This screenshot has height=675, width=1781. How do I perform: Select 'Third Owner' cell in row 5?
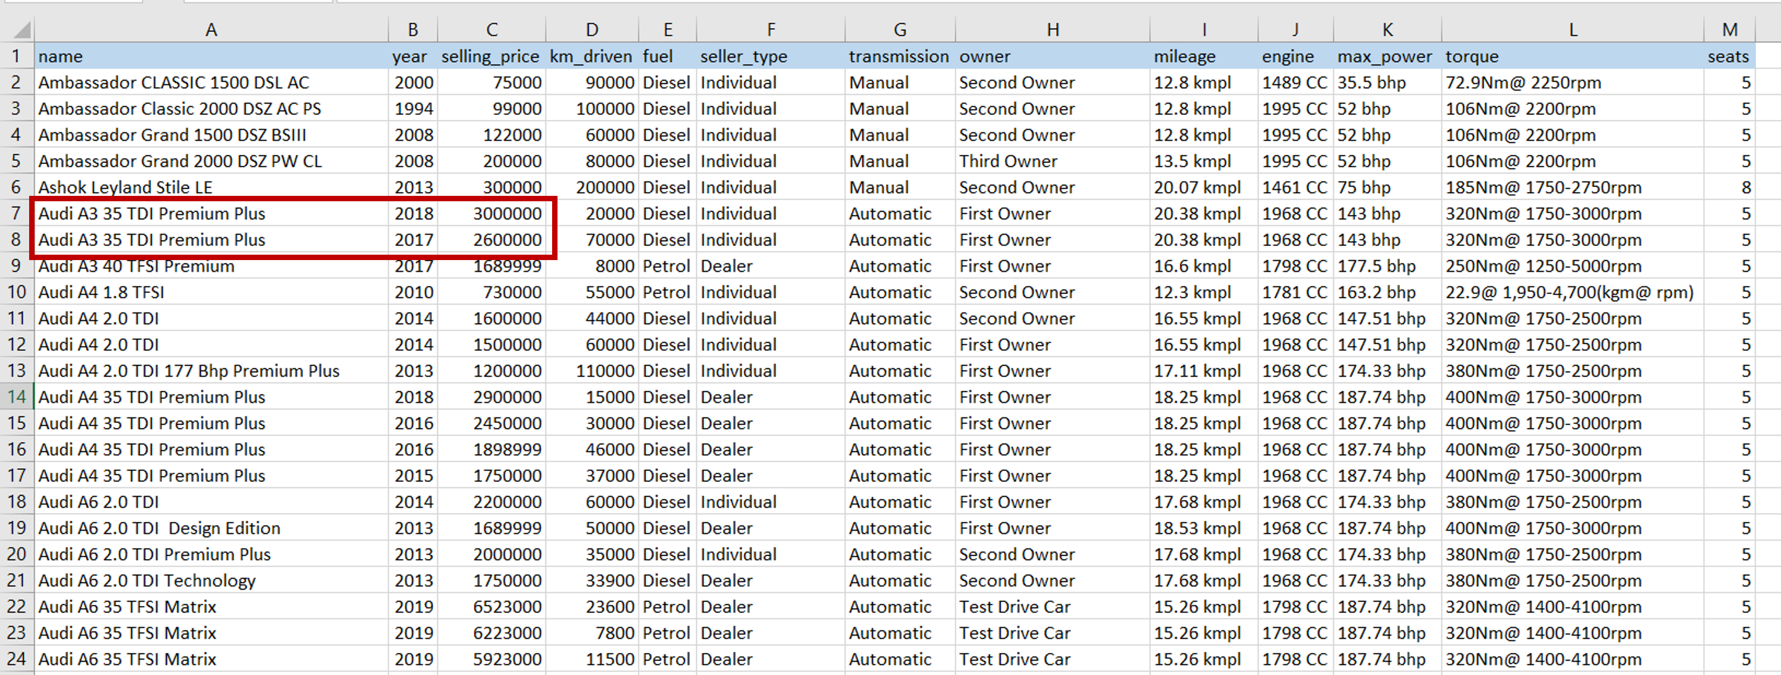point(1052,161)
